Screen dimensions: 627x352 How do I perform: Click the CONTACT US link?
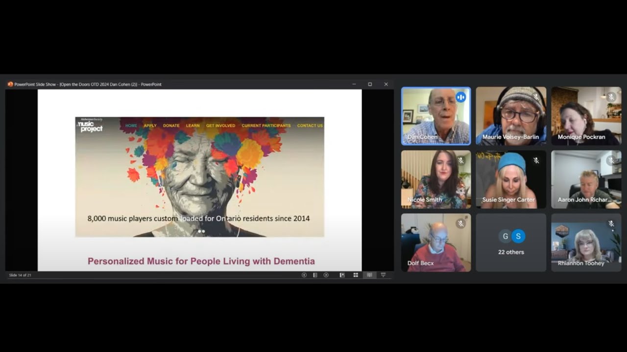coord(310,126)
